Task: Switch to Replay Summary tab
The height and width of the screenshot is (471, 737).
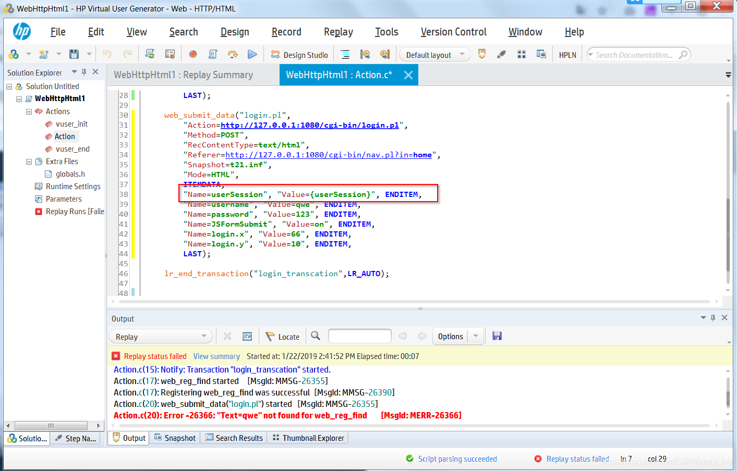Action: (183, 75)
